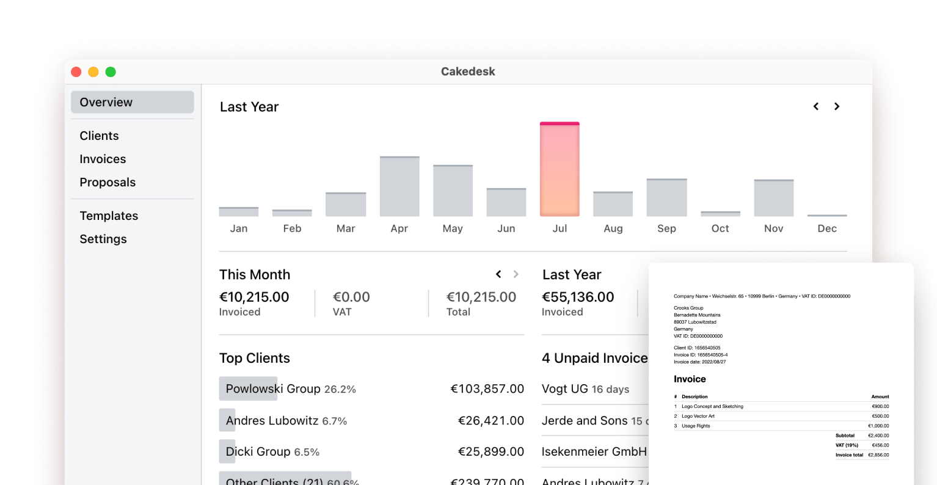
Task: Open Powlowski Group client row
Action: coord(371,389)
